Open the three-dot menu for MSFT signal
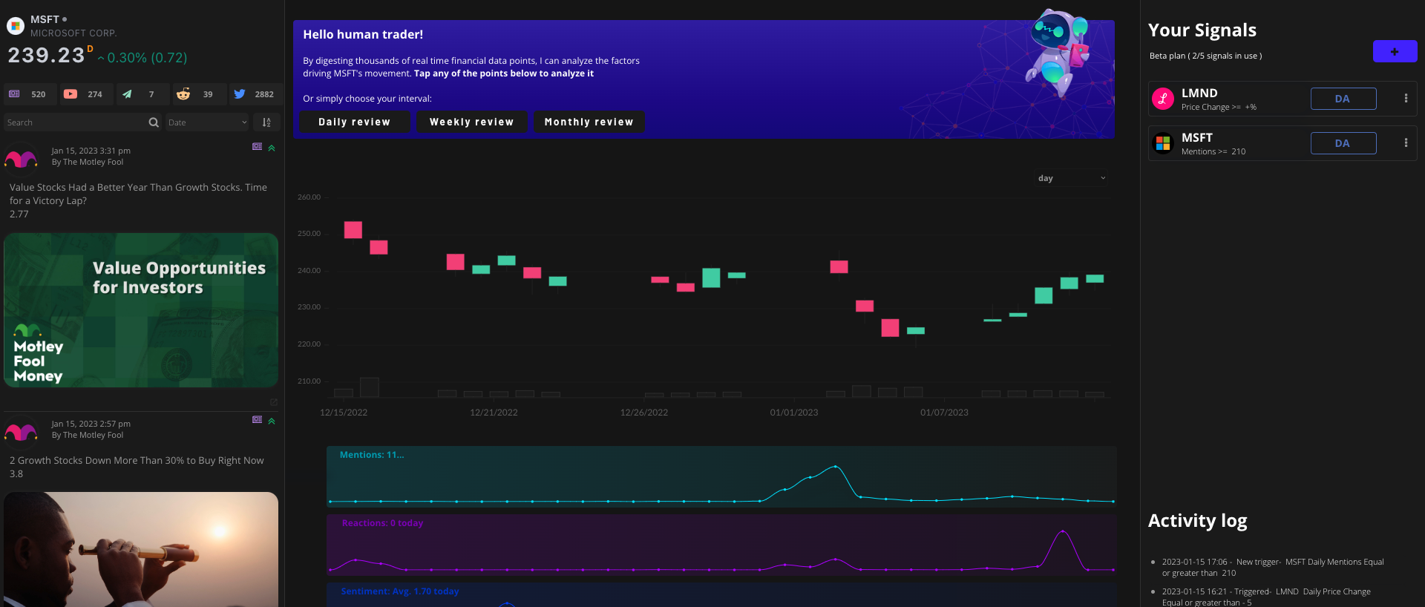Image resolution: width=1425 pixels, height=607 pixels. [1406, 143]
